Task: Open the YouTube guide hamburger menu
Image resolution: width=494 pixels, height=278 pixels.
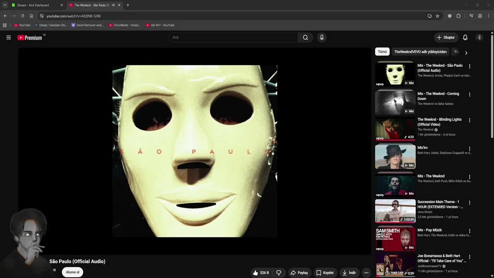Action: [x=8, y=37]
